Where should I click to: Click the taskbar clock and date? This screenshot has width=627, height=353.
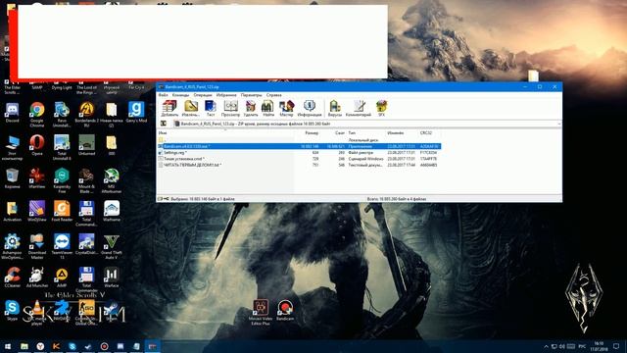tap(599, 346)
